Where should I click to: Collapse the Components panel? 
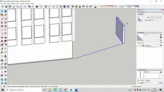(x=138, y=70)
